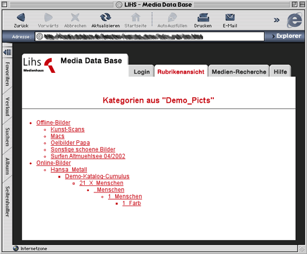The image size is (307, 254).
Task: Click the Zurück back arrow icon
Action: 21,17
